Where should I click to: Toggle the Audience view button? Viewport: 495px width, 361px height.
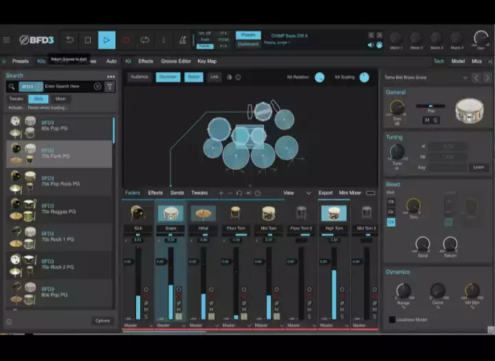(x=139, y=77)
